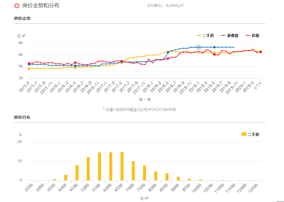Toggle the 二手房 legend in the distribution chart
The image size is (284, 202).
pos(251,134)
